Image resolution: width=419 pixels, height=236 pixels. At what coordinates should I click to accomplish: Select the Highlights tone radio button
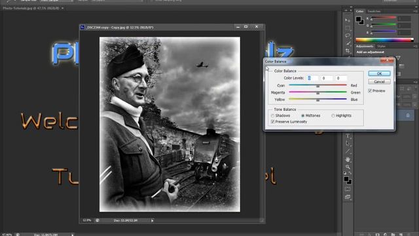333,116
